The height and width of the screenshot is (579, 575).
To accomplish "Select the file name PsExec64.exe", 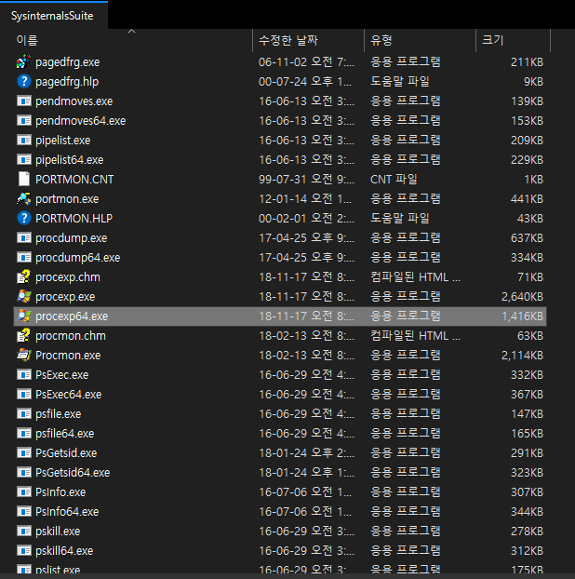I will pyautogui.click(x=69, y=395).
